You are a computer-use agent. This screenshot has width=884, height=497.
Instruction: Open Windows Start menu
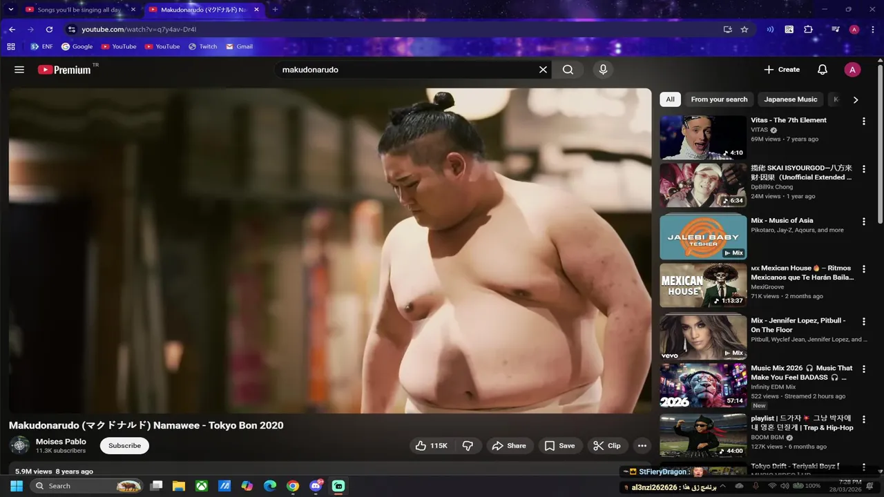[17, 486]
